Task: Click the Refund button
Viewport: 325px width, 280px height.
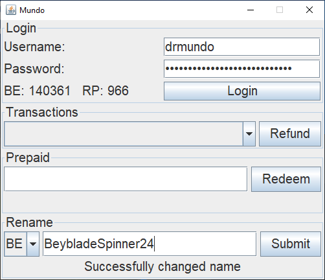Action: 290,134
